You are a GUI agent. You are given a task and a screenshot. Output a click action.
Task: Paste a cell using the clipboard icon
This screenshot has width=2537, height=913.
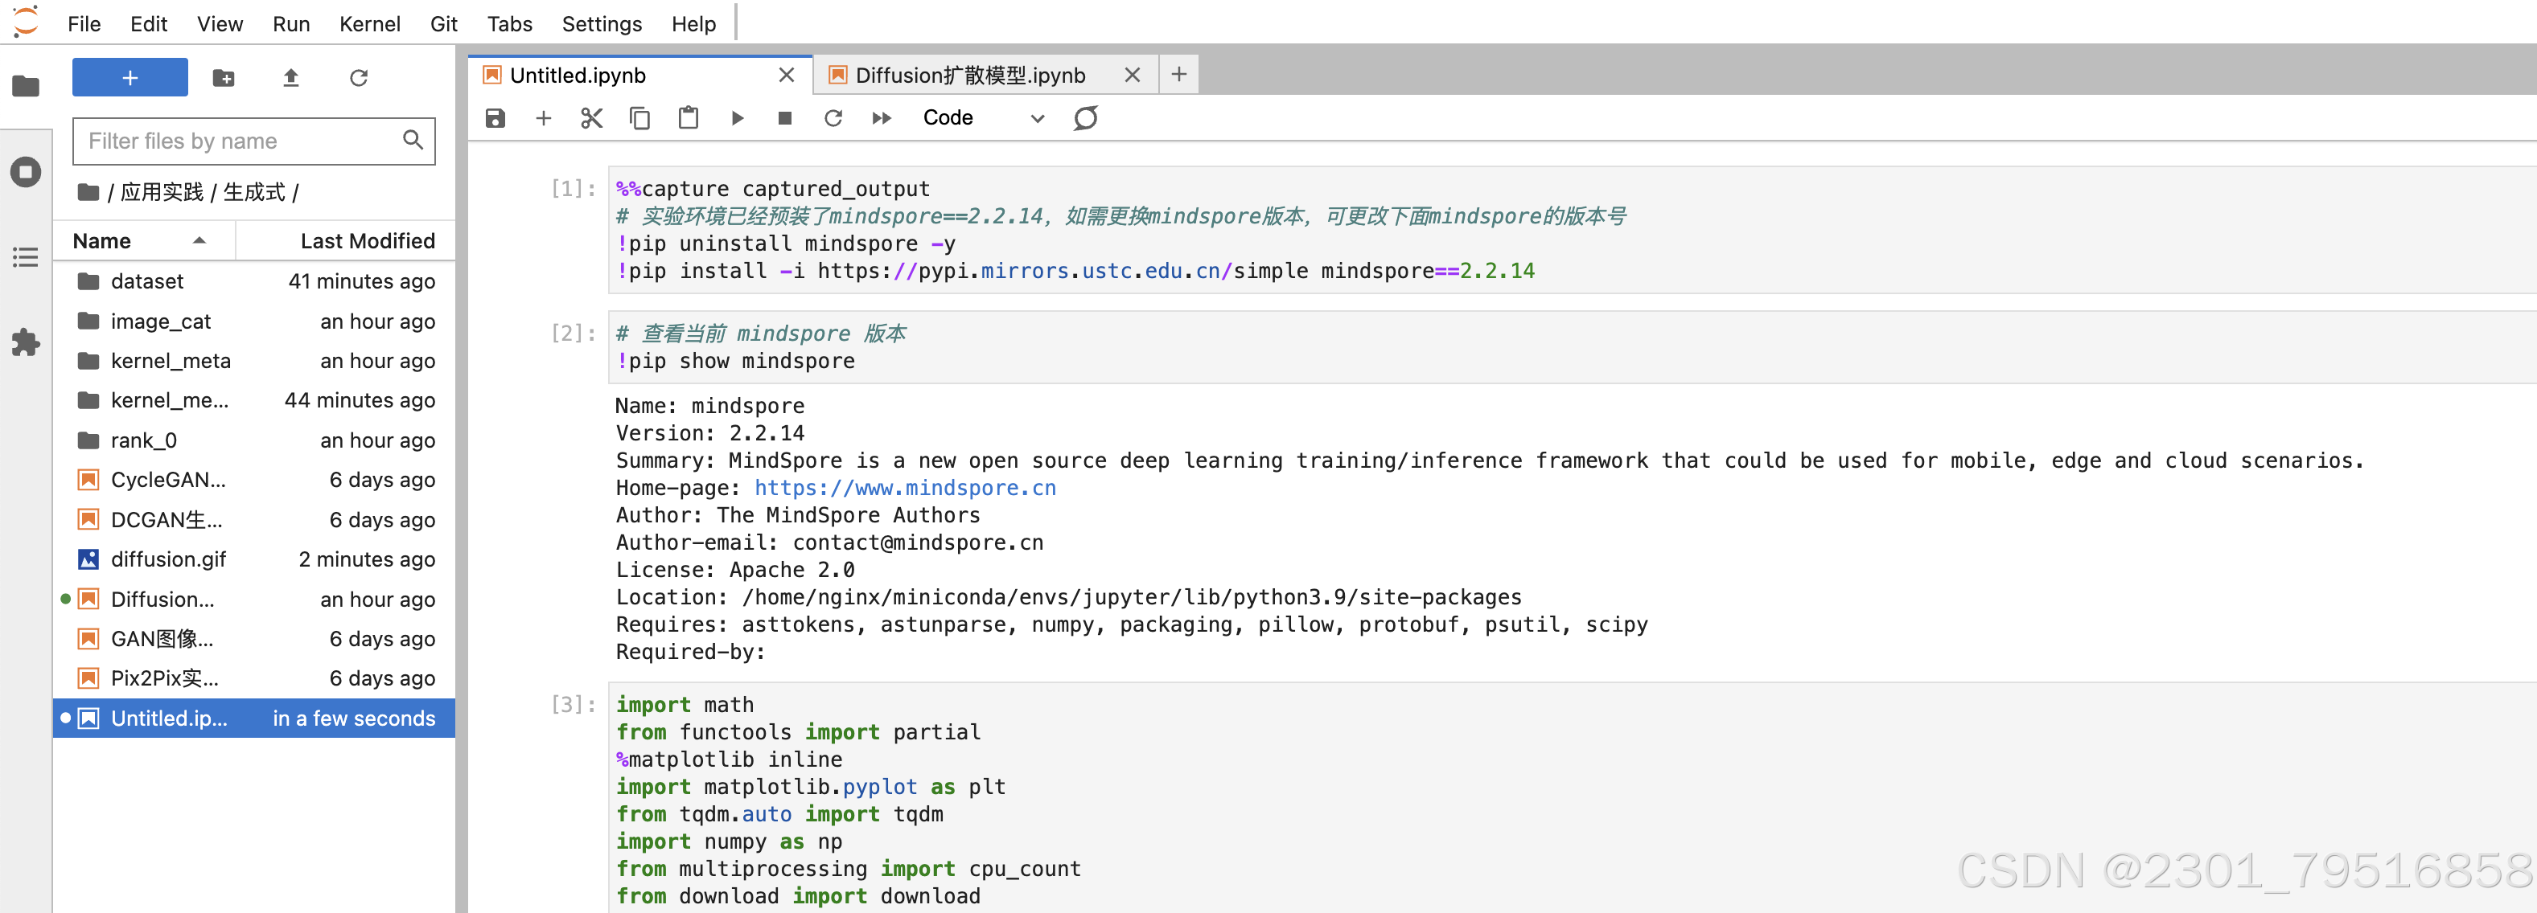tap(689, 118)
